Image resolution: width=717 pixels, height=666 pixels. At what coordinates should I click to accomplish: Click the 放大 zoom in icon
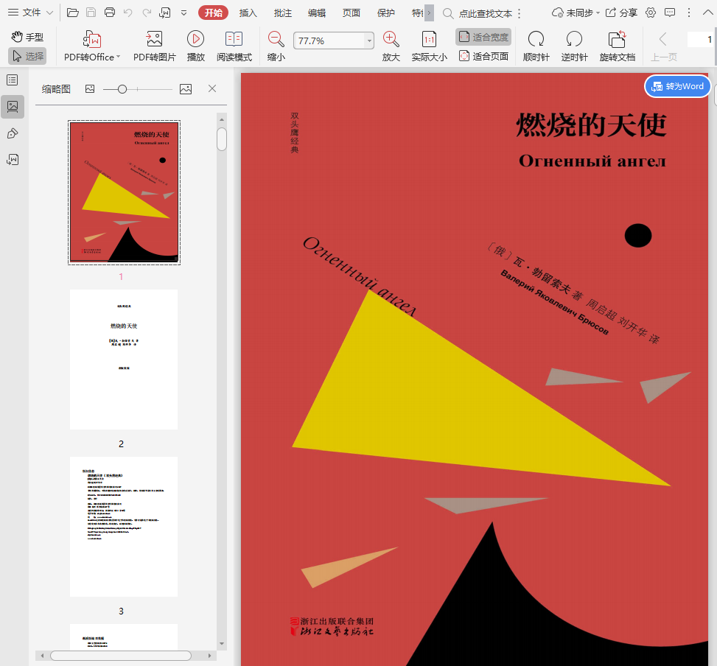(391, 41)
